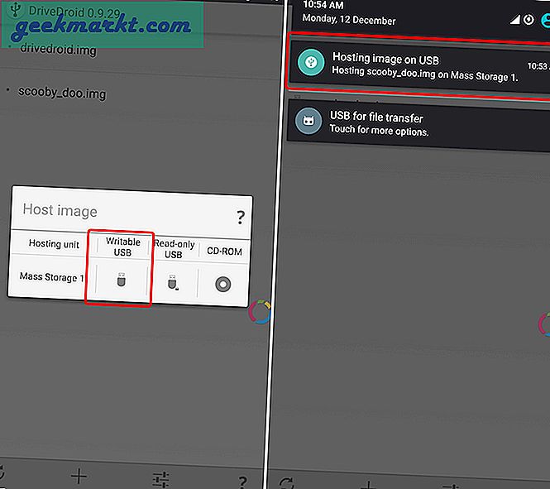Select the Writable USB hosting icon
The width and height of the screenshot is (550, 489).
point(121,281)
